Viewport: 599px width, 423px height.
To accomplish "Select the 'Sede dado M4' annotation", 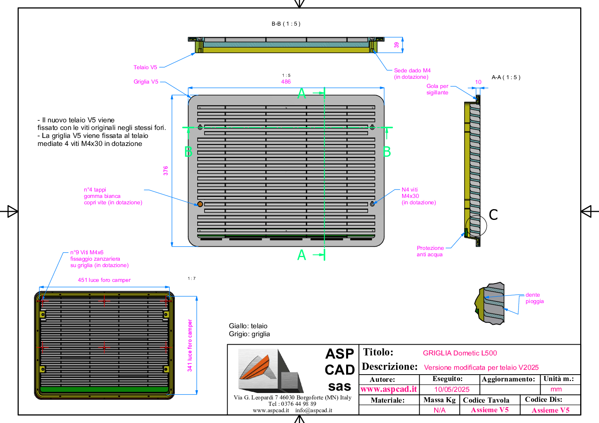I will pos(412,74).
